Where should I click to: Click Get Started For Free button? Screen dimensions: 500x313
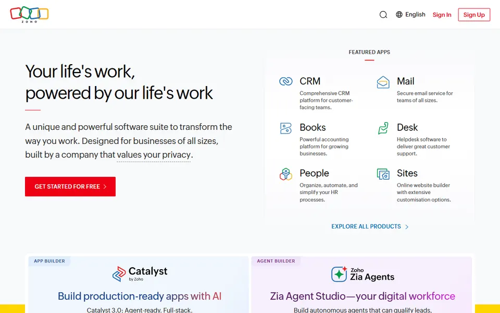point(70,187)
